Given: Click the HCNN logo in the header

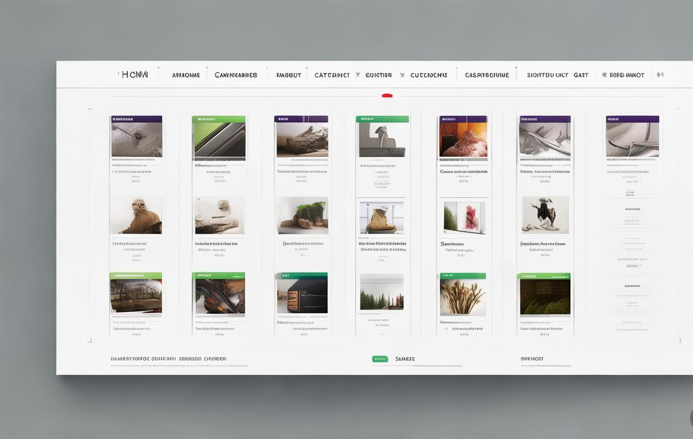Looking at the screenshot, I should [x=135, y=75].
